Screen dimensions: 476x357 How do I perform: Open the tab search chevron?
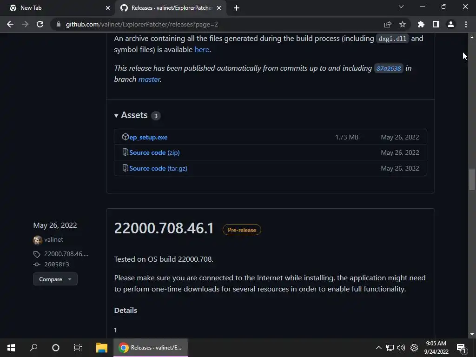pos(401,7)
